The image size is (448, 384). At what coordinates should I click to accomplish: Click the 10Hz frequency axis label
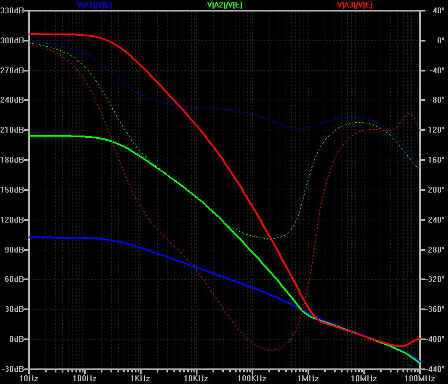(29, 379)
